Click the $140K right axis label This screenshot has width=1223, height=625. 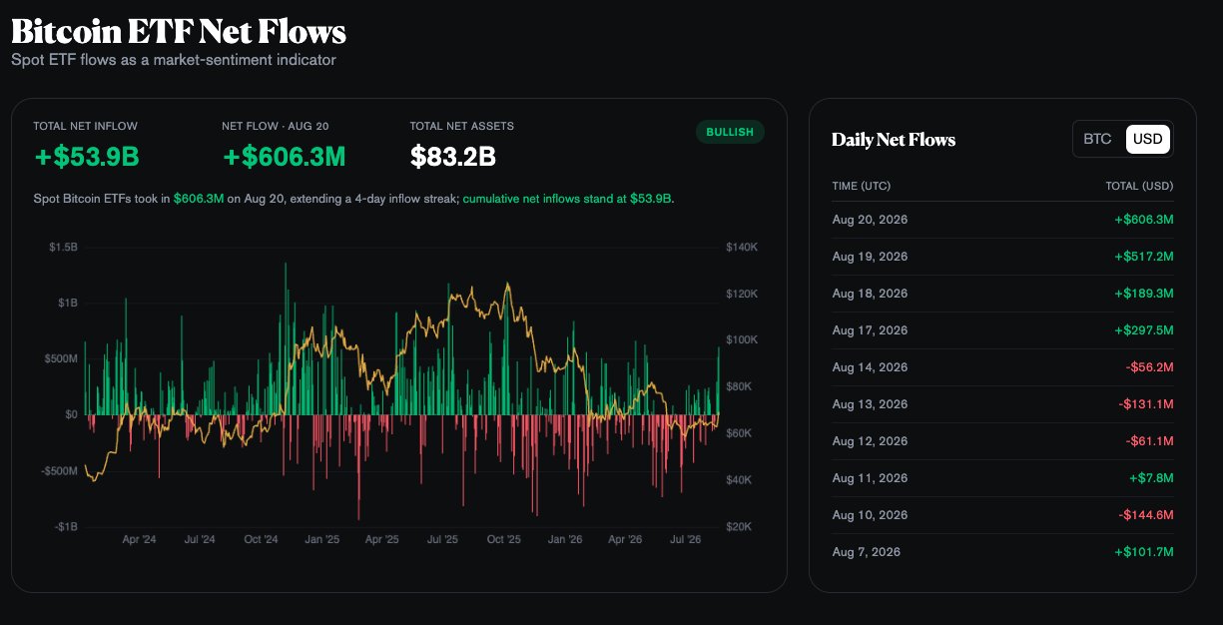[x=742, y=247]
